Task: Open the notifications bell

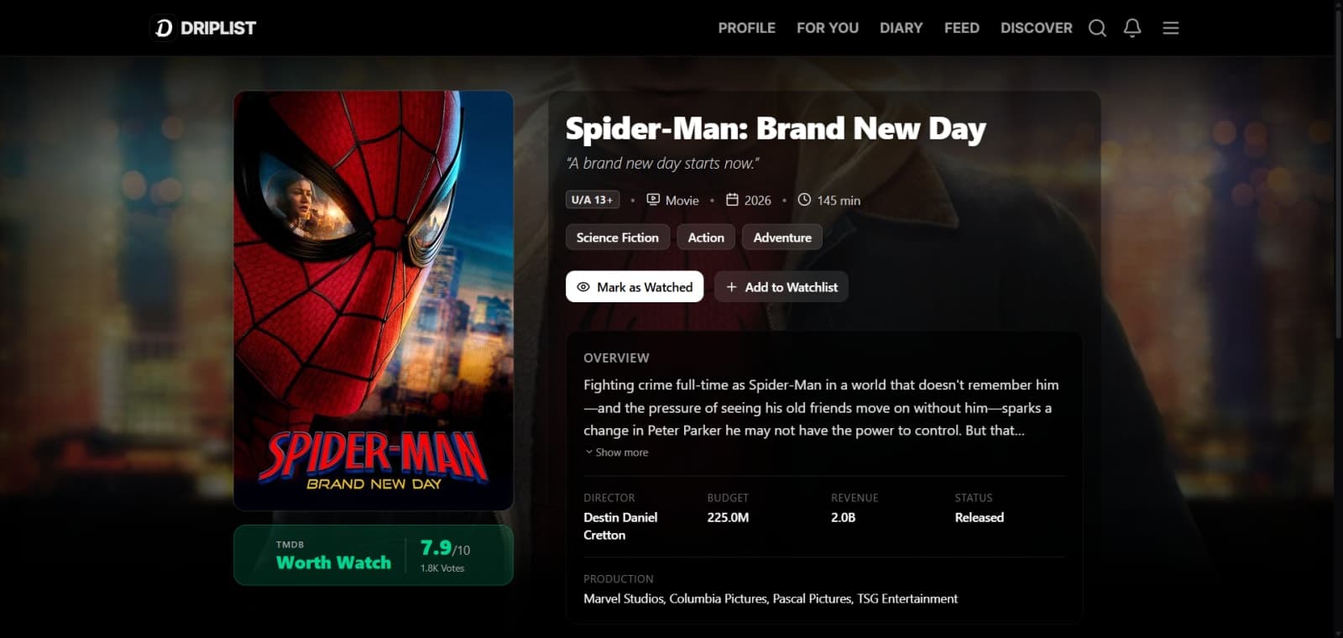Action: (1132, 28)
